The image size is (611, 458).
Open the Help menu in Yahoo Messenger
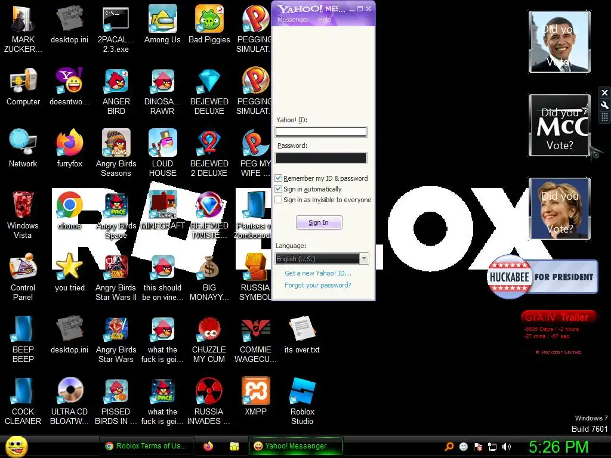tap(324, 20)
